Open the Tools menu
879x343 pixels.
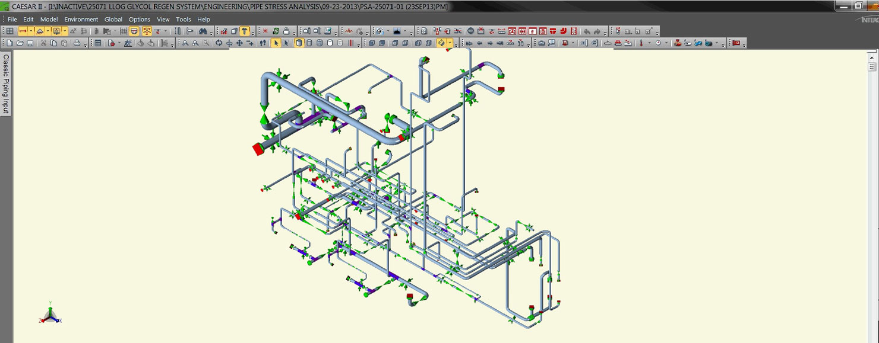coord(183,20)
